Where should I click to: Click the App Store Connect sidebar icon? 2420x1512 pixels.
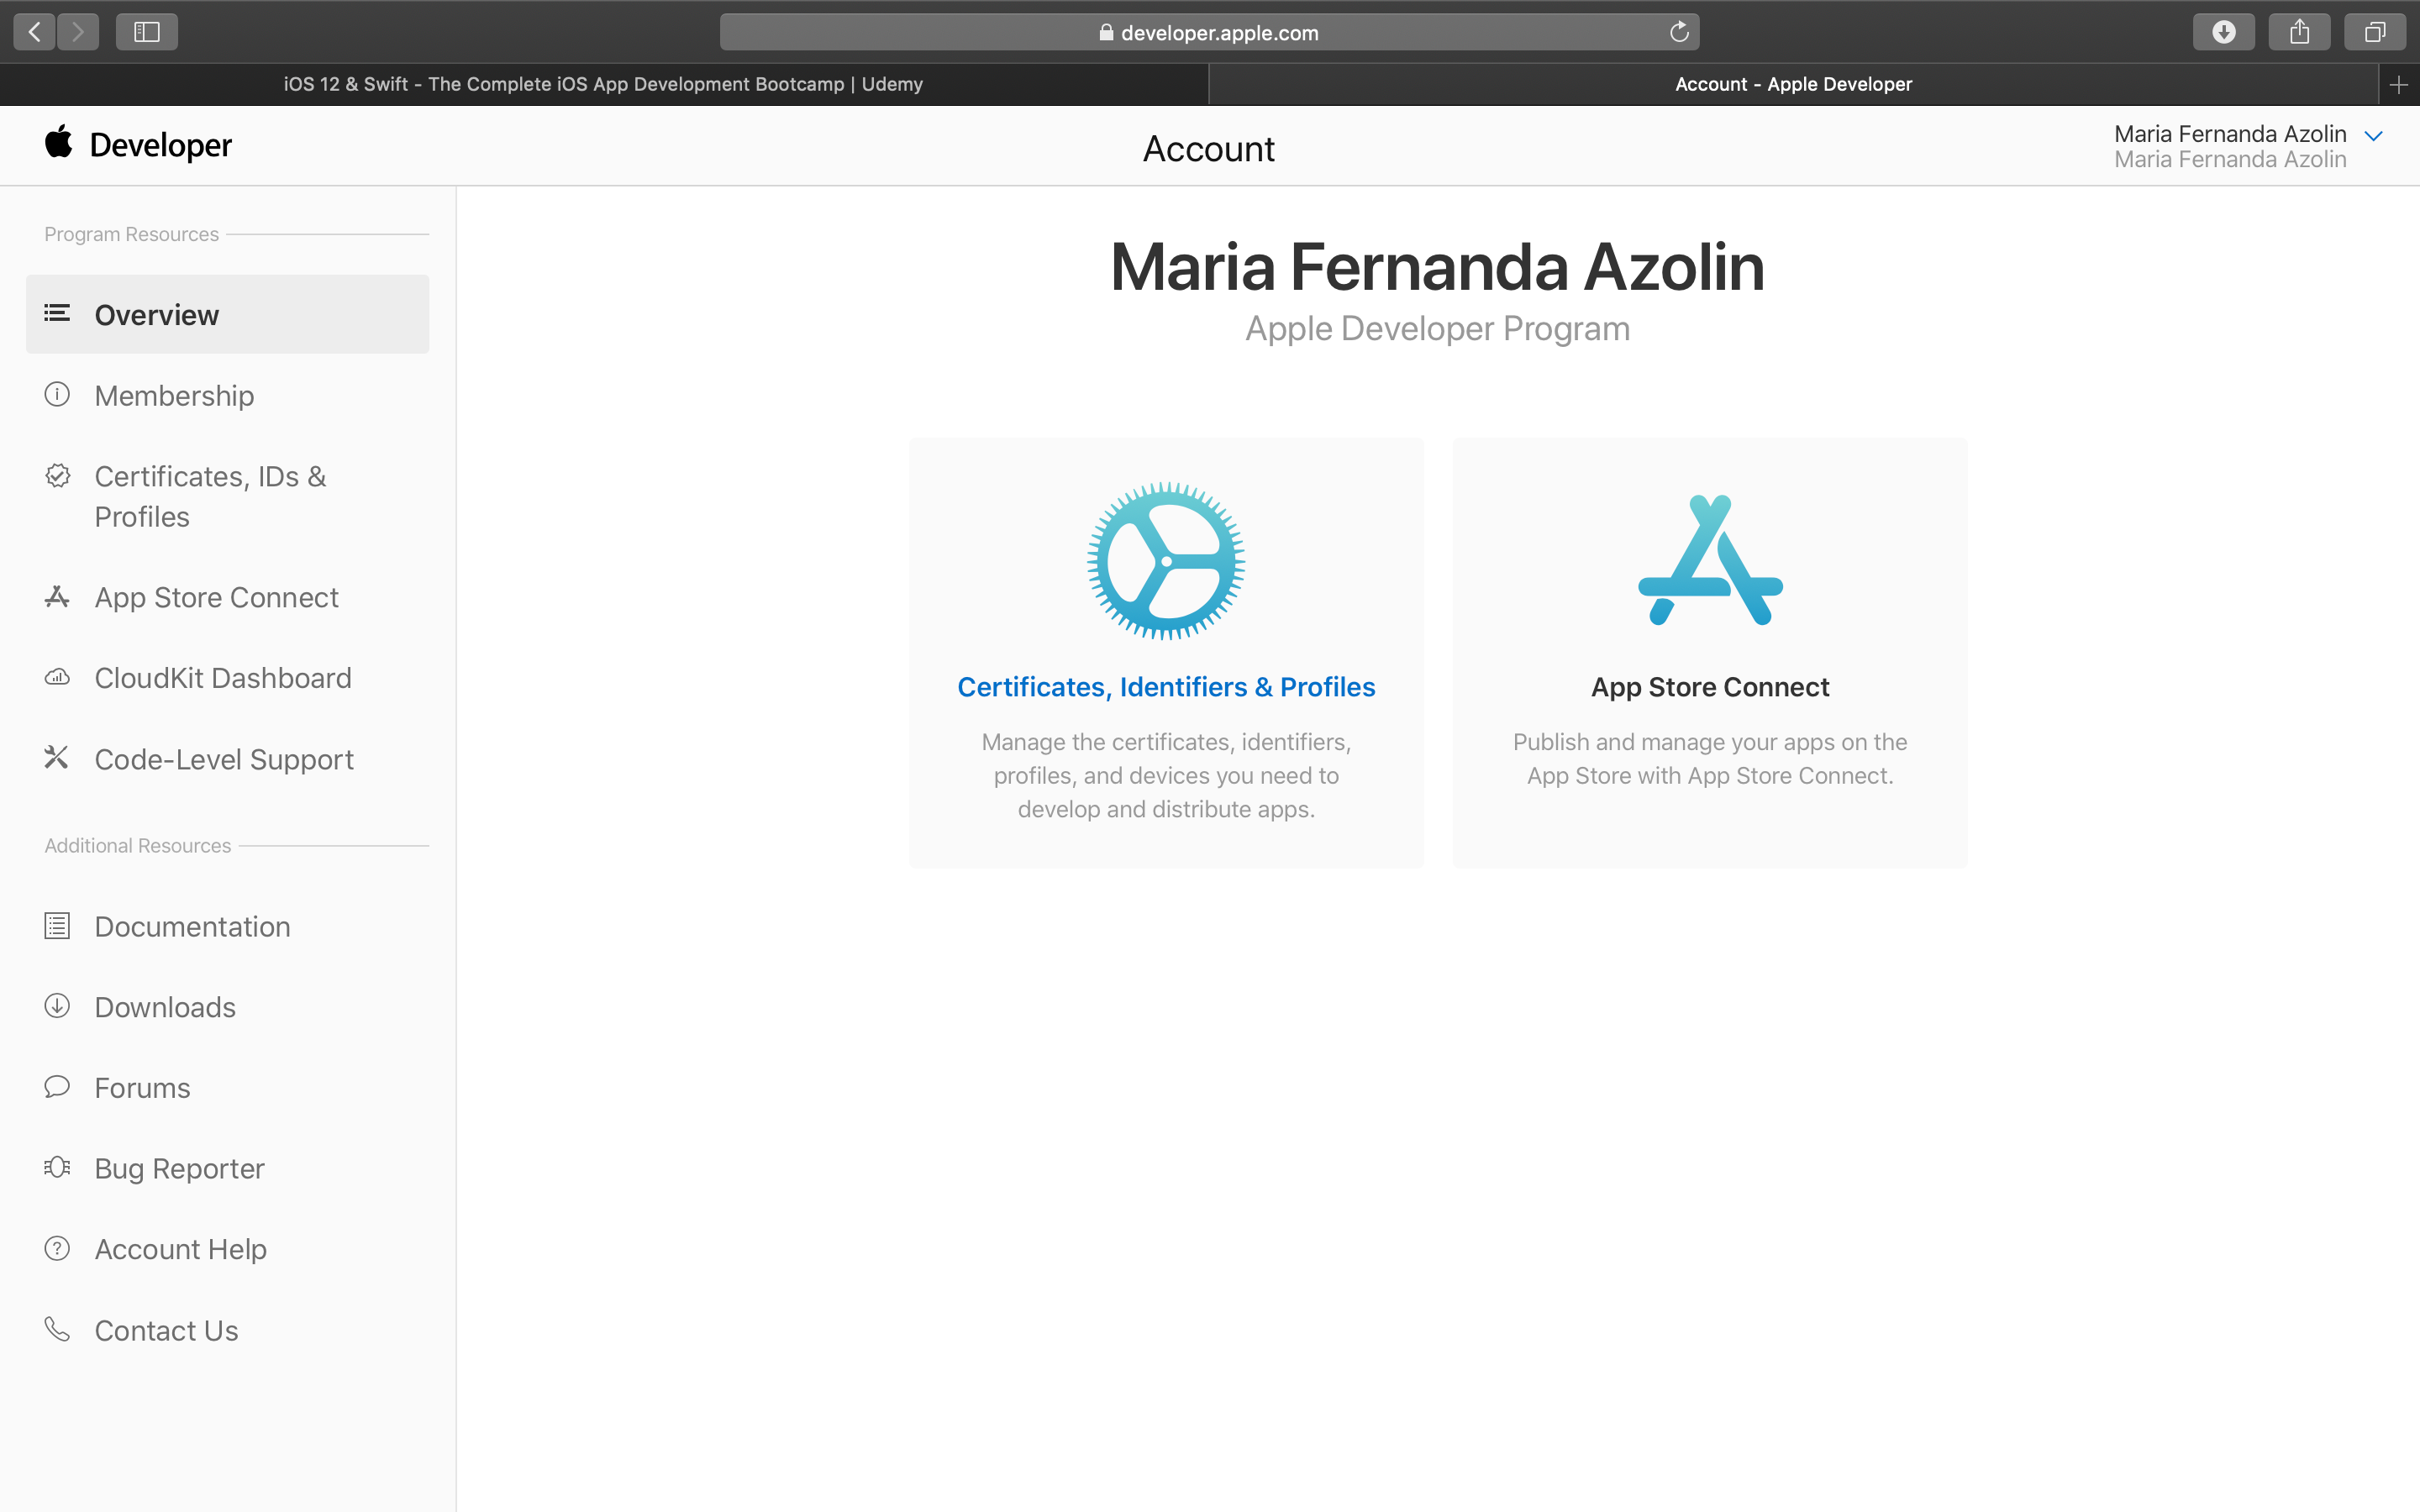point(57,597)
